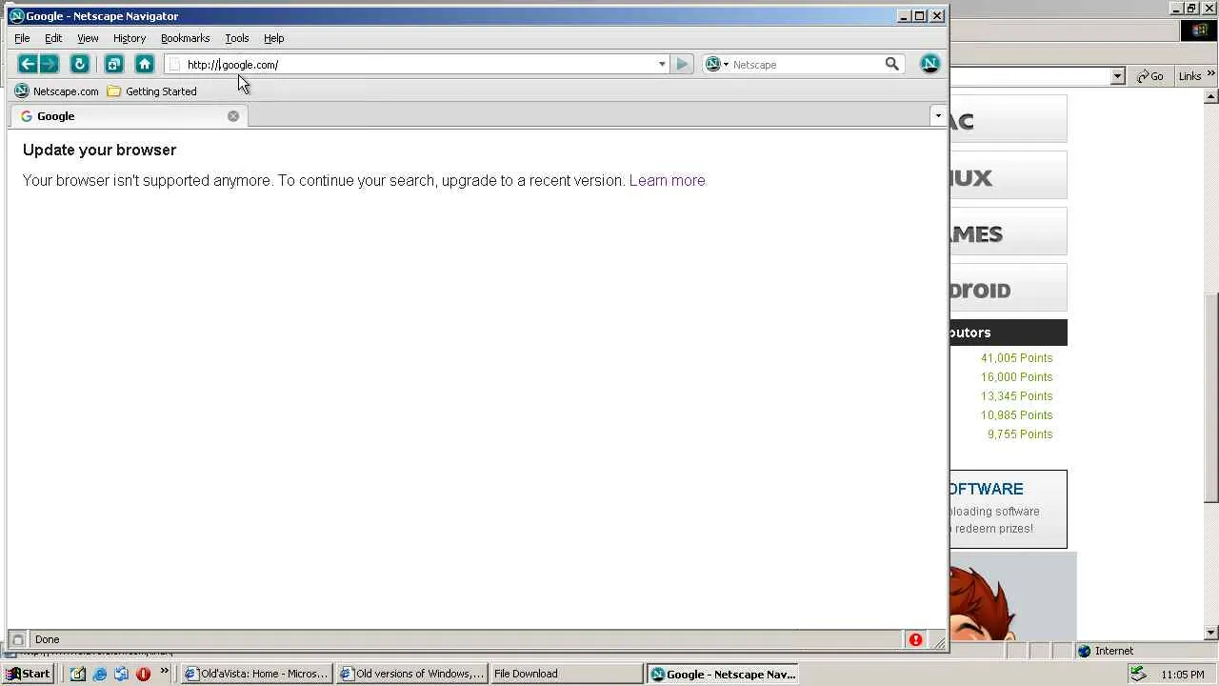Open the Help menu
This screenshot has width=1219, height=686.
coord(274,38)
